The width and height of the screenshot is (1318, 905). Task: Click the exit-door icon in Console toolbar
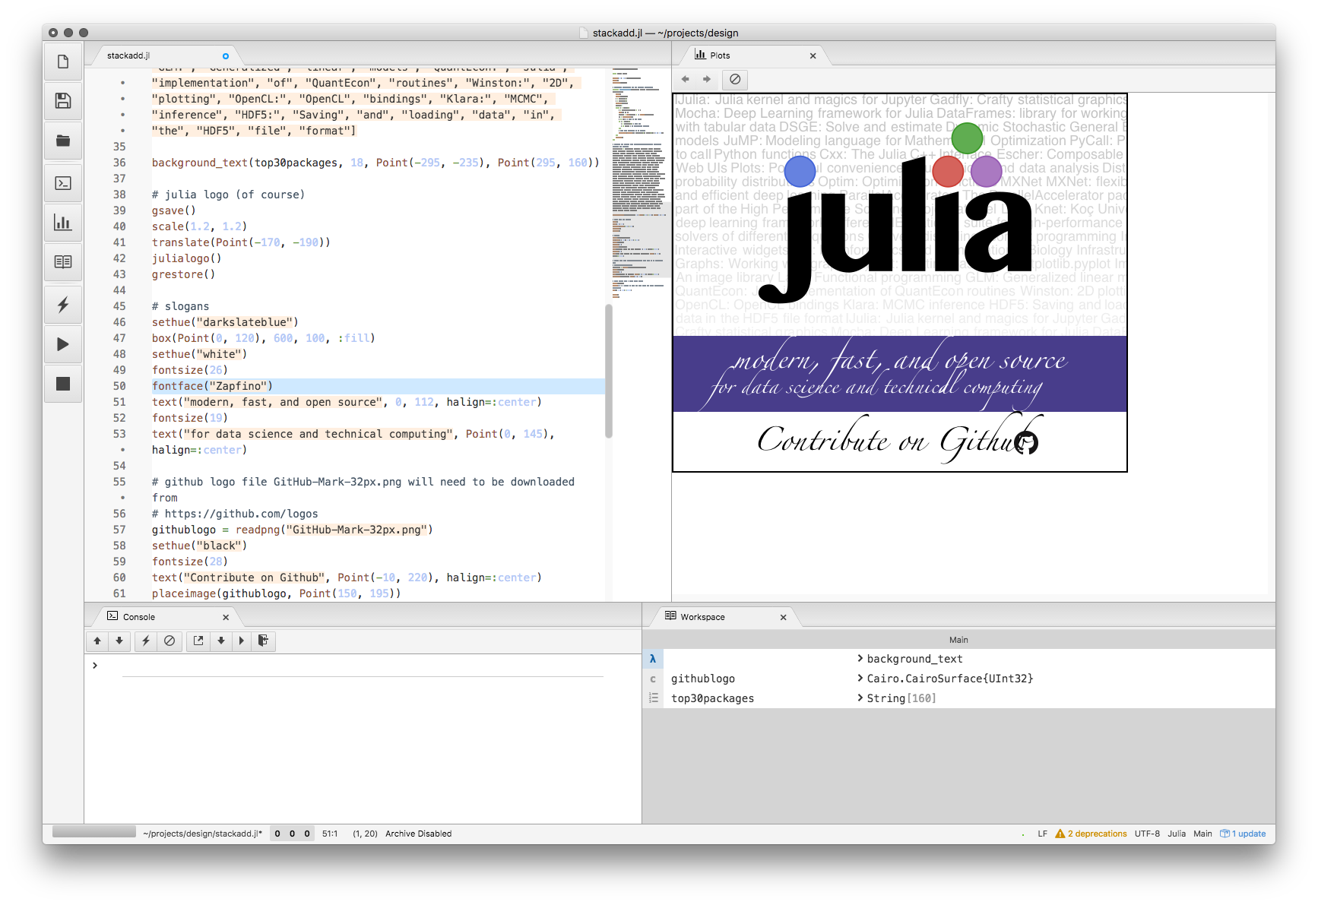(263, 641)
